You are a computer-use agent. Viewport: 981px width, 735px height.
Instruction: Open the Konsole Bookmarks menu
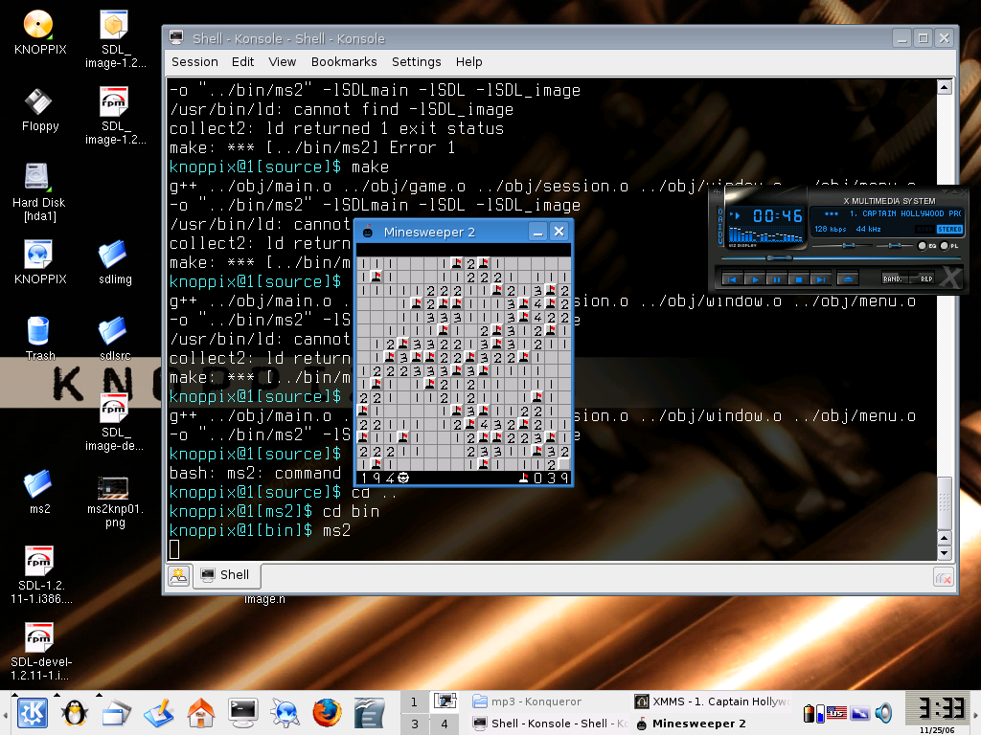pos(344,61)
